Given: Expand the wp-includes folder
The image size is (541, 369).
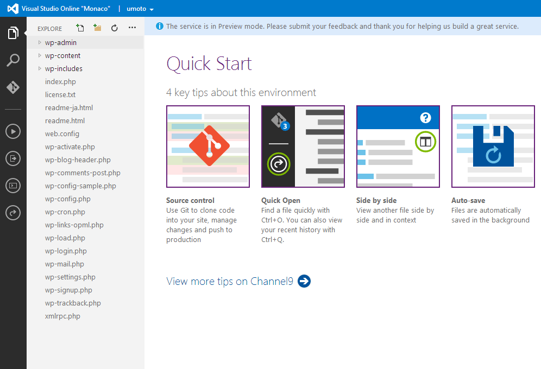Looking at the screenshot, I should tap(40, 68).
